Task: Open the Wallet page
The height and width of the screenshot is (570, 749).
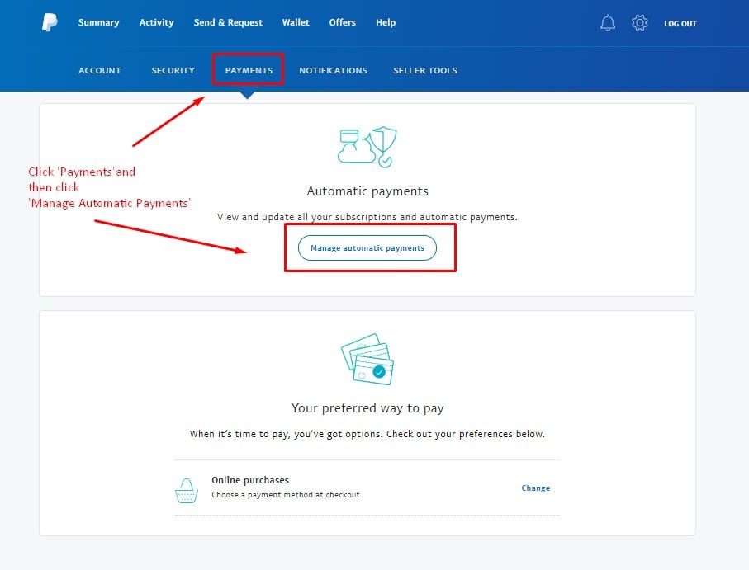Action: click(x=296, y=22)
